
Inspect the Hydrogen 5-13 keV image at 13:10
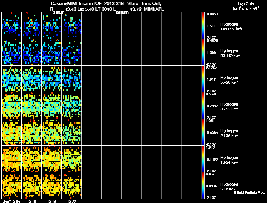31,186
